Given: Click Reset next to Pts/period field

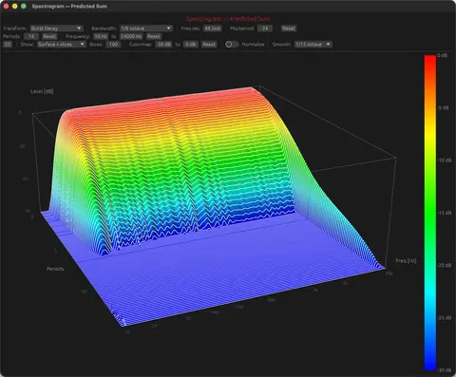Looking at the screenshot, I should (288, 28).
